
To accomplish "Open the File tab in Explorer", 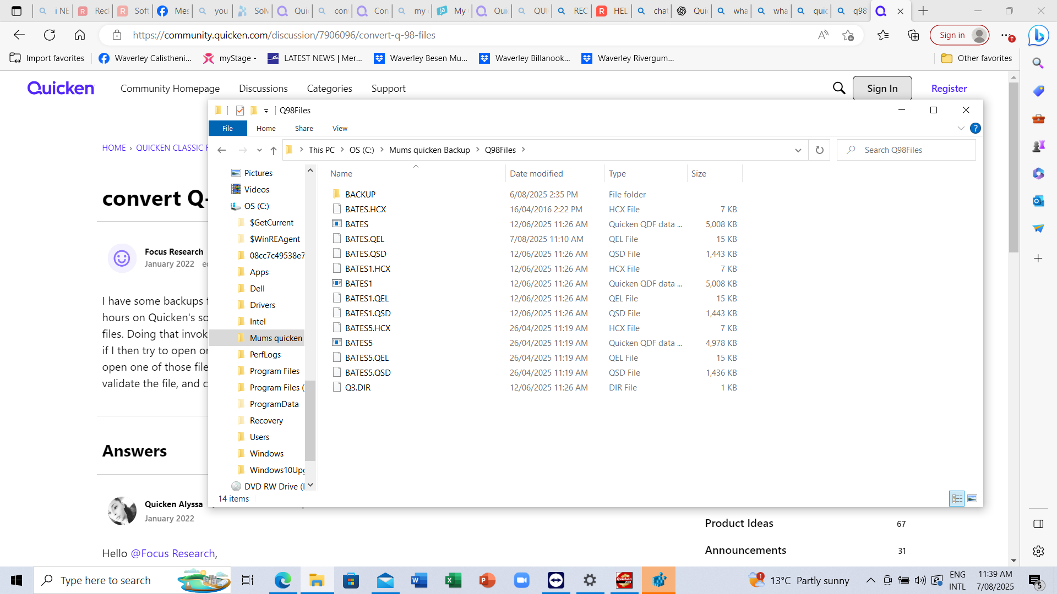I will 227,128.
